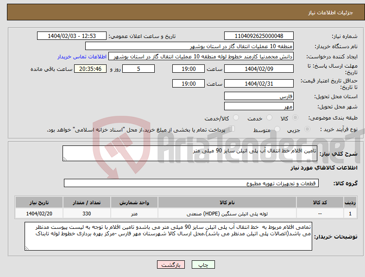The height and width of the screenshot is (277, 365).
Task: Open اطلاعات تماس خریدار link
Action: click(82, 57)
